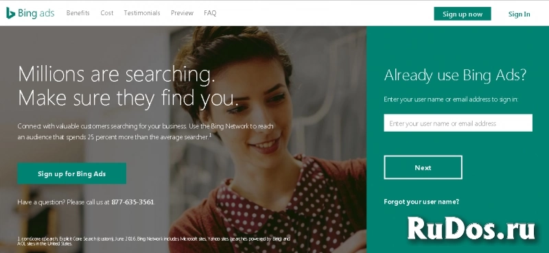Image resolution: width=549 pixels, height=253 pixels.
Task: Open the Testimonials nav item
Action: [x=142, y=13]
